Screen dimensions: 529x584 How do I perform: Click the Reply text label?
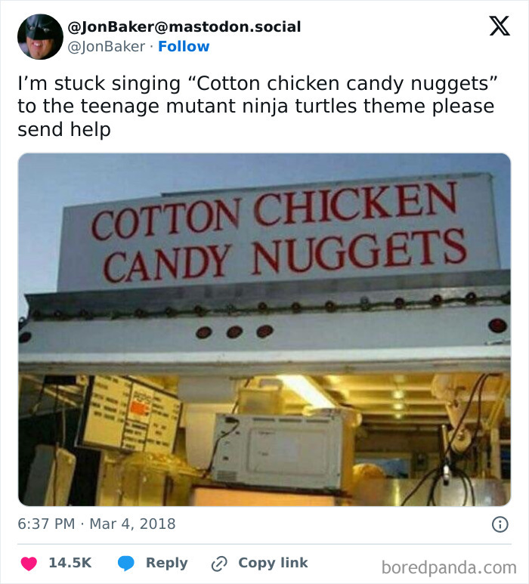[x=166, y=563]
